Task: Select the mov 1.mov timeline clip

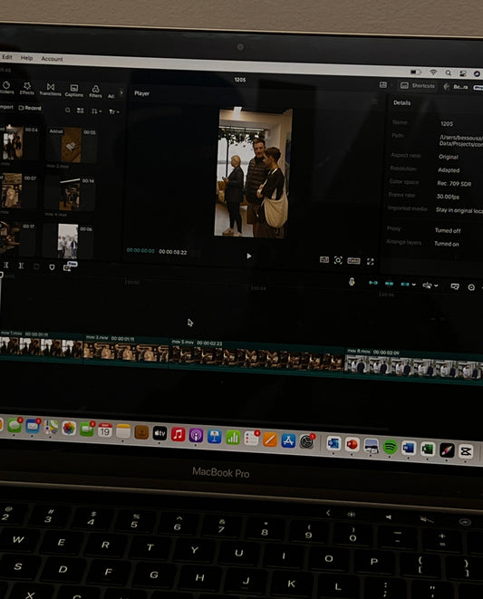Action: 41,345
